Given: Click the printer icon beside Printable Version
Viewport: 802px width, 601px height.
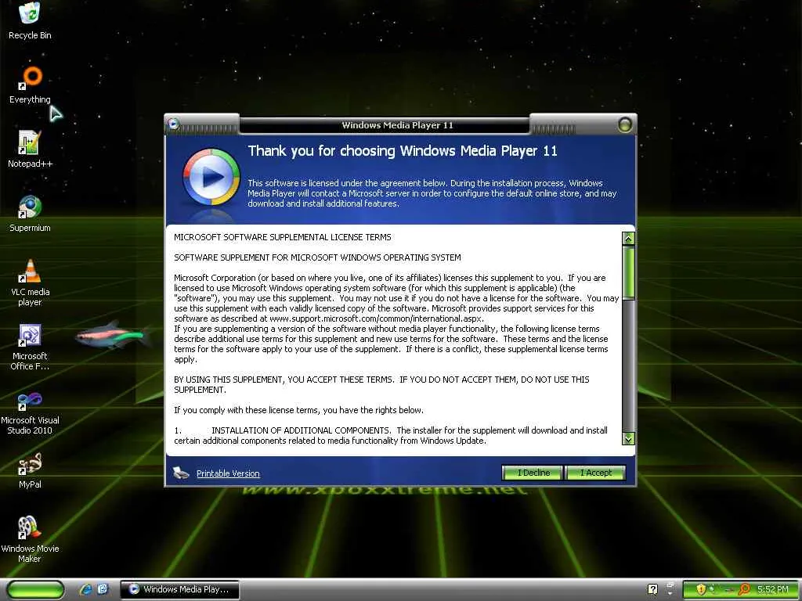Looking at the screenshot, I should click(x=181, y=473).
